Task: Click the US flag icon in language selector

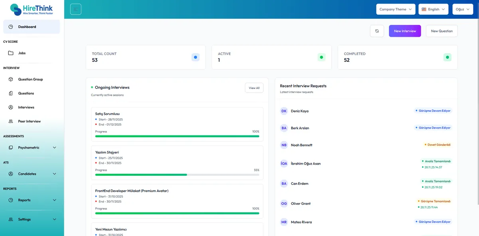Action: [424, 9]
